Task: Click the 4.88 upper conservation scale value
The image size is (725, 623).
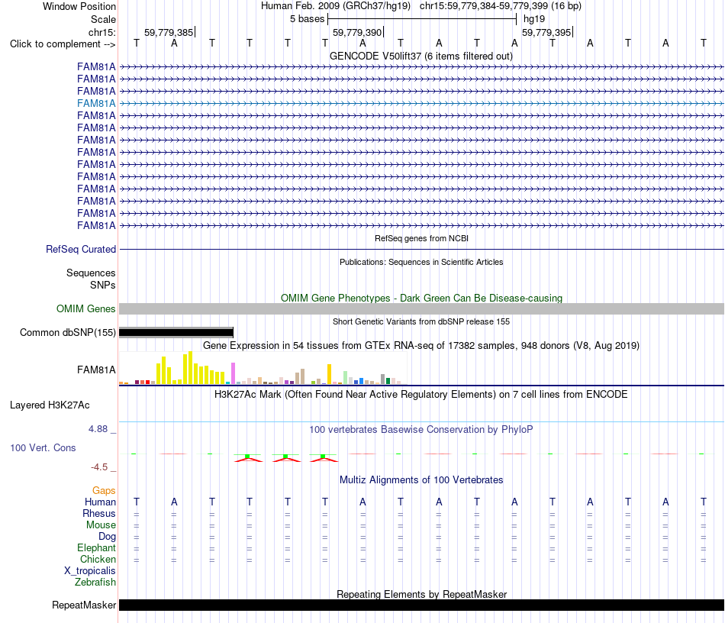Action: click(98, 429)
